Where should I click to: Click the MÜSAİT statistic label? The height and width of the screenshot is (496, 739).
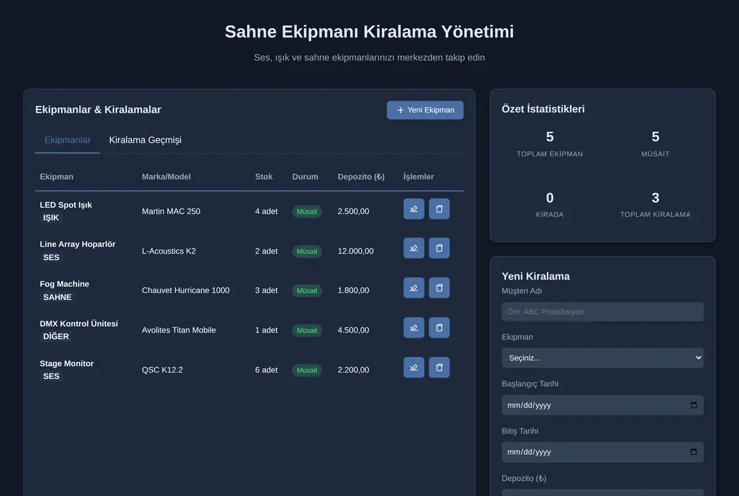click(x=655, y=154)
